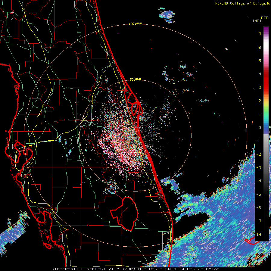Click the -2 value on the legend
This screenshot has height=271, width=271.
259,154
